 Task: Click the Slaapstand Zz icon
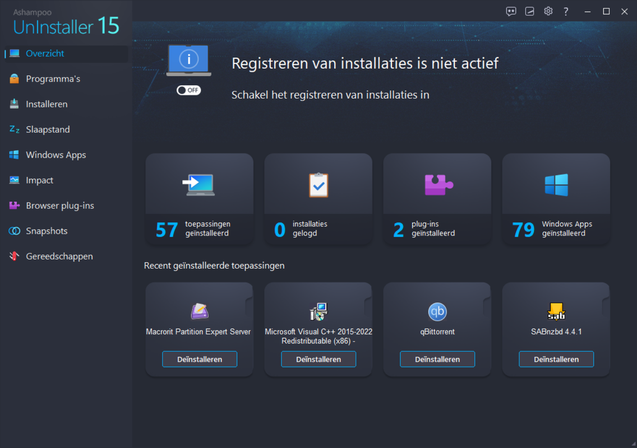(15, 129)
